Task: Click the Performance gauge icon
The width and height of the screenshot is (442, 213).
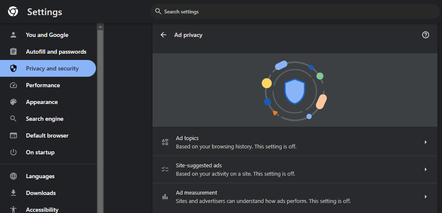Action: [13, 85]
